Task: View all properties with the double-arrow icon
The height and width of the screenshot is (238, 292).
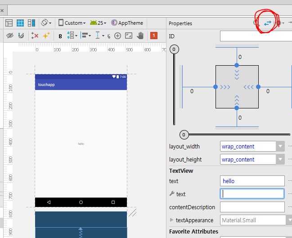Action: point(268,23)
